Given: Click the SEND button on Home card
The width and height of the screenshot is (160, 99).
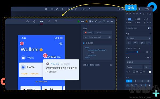Looking at the screenshot, I should tap(24, 74).
